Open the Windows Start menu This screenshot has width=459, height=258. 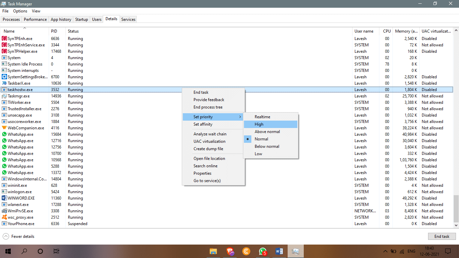click(x=8, y=251)
